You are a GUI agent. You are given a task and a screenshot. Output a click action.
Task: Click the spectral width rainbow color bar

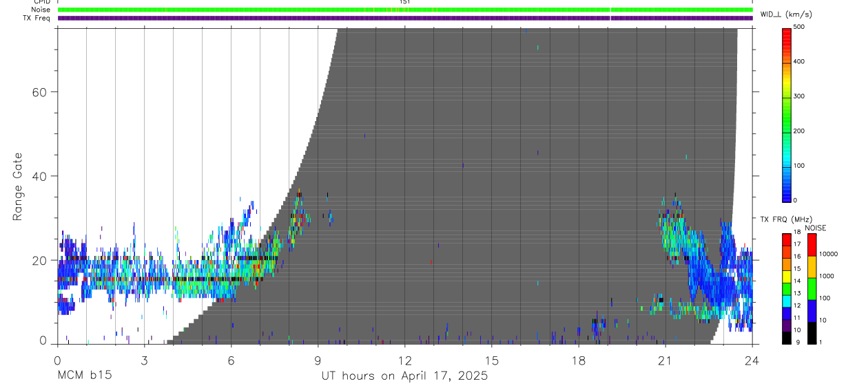click(787, 114)
